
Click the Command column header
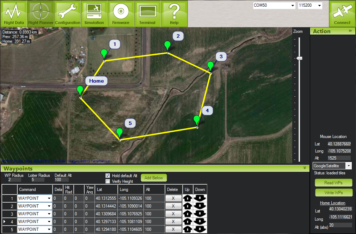click(35, 190)
